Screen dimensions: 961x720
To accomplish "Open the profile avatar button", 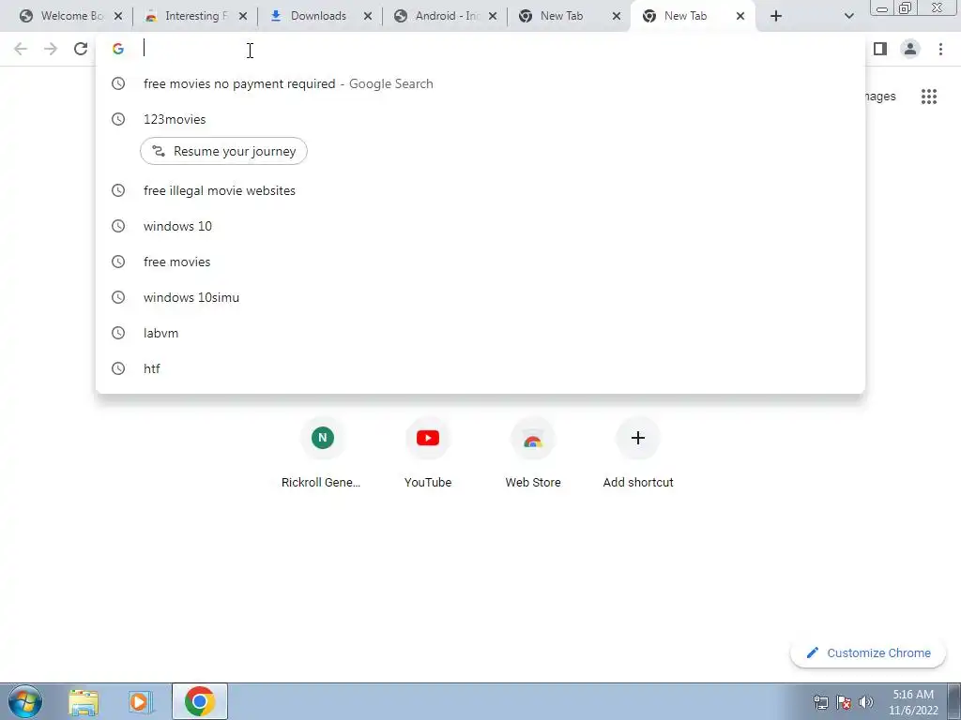I will (910, 49).
